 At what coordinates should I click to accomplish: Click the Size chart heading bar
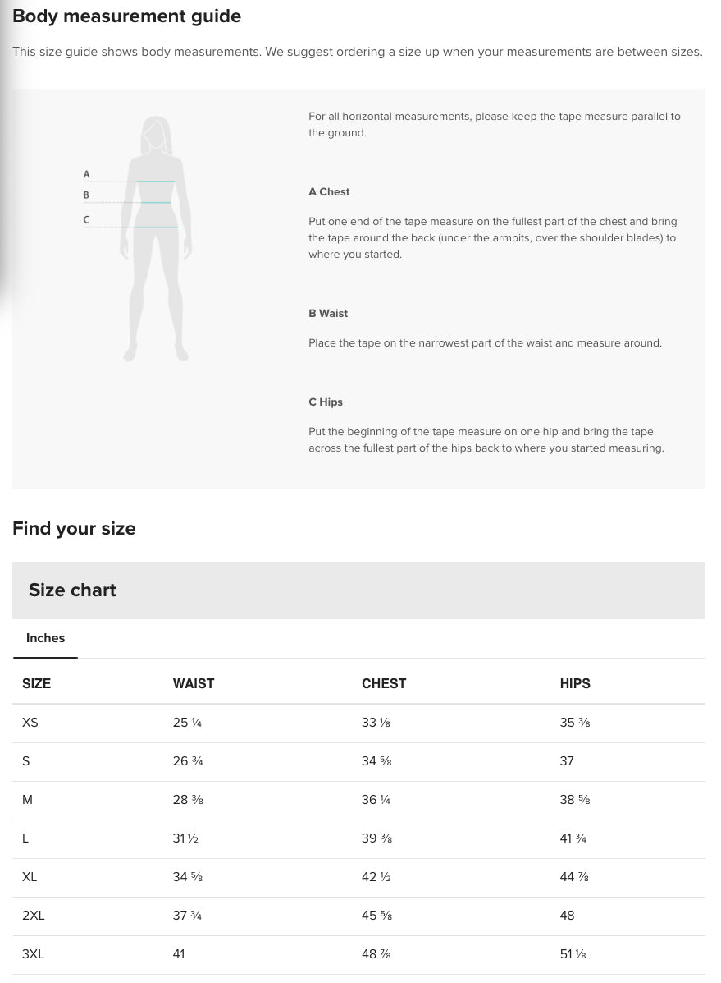[358, 590]
